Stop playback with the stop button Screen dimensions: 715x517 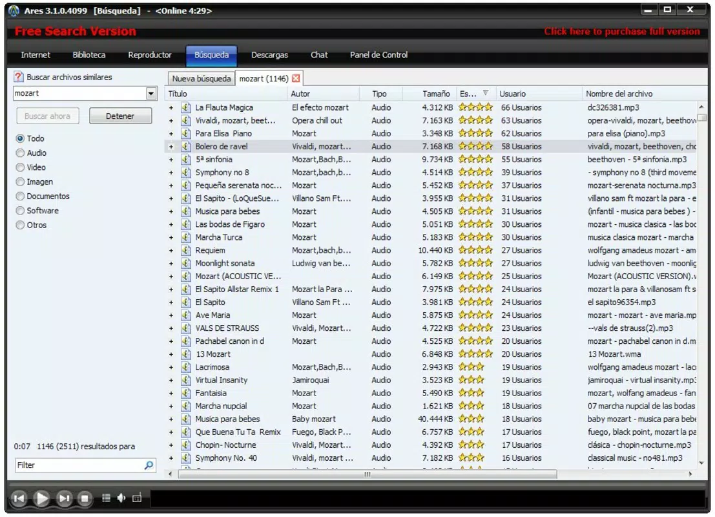(x=85, y=498)
